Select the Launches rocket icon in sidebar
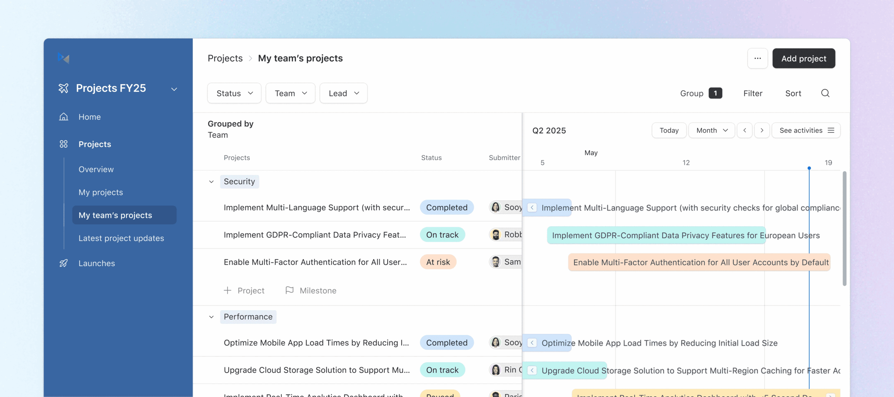Viewport: 894px width, 397px height. coord(64,263)
